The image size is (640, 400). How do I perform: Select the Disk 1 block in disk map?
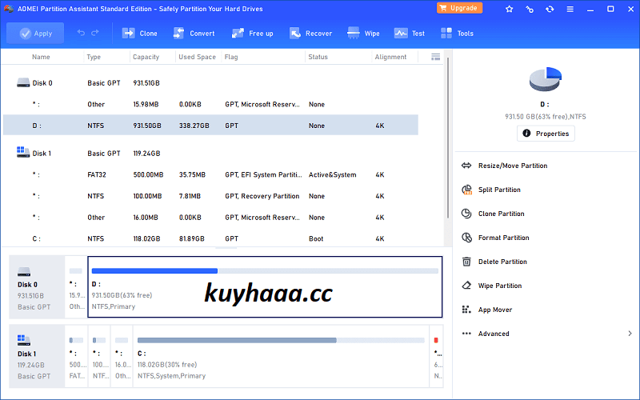(37, 356)
